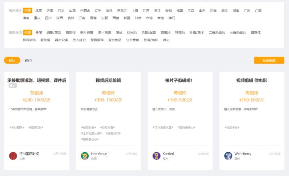Filter region by 天津
The width and height of the screenshot is (289, 176).
point(50,10)
